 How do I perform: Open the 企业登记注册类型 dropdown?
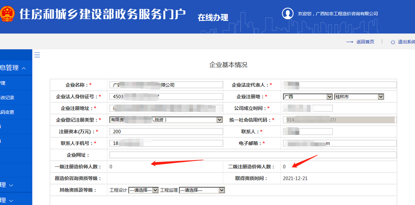219,119
